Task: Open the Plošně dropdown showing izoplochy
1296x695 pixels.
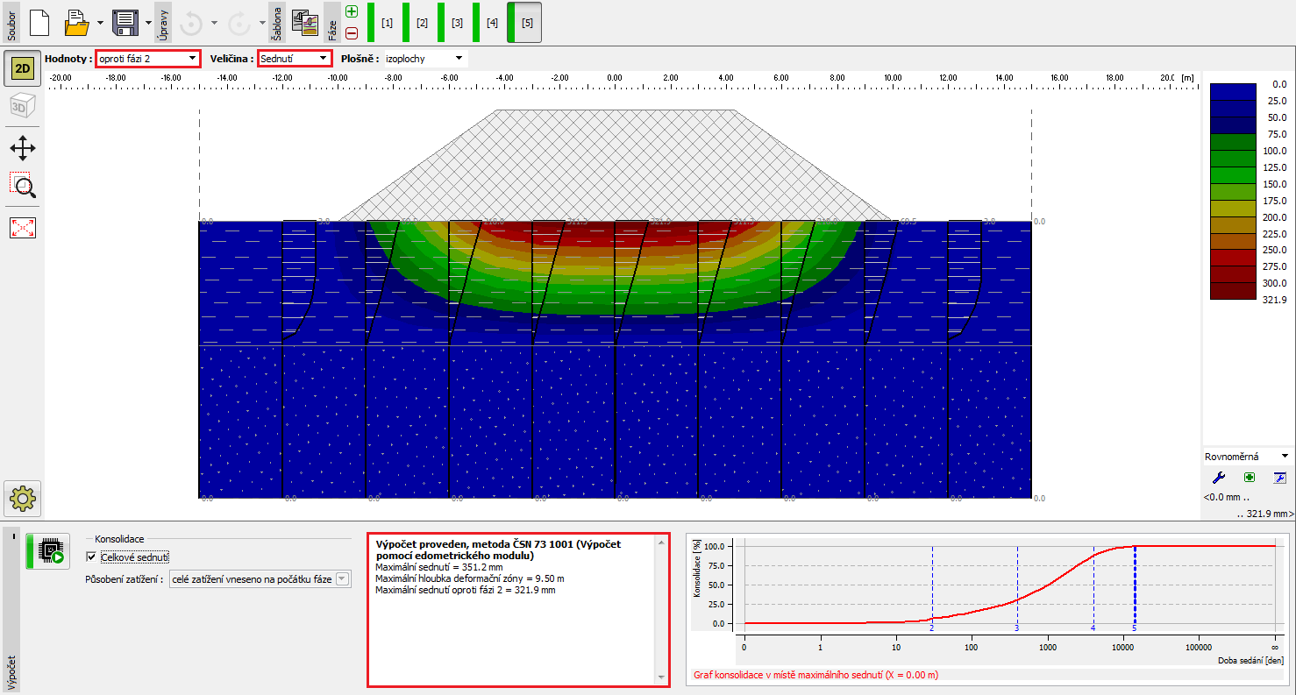Action: tap(425, 59)
